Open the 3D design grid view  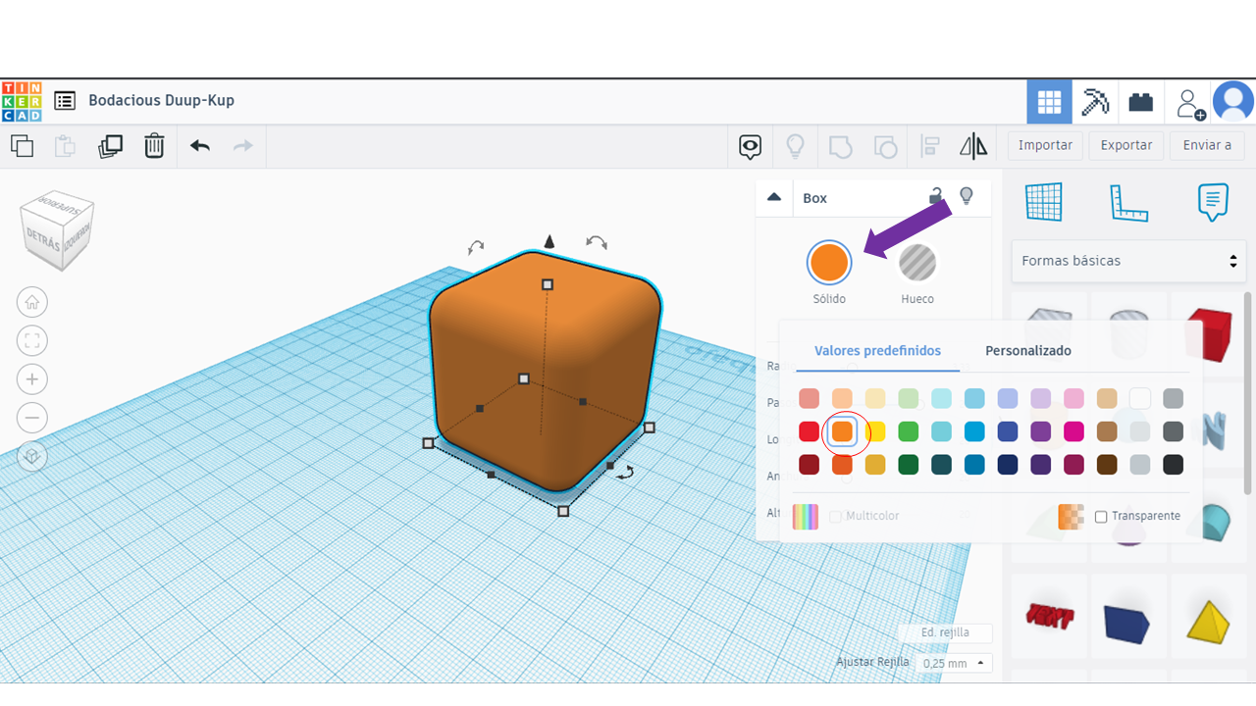[1049, 101]
